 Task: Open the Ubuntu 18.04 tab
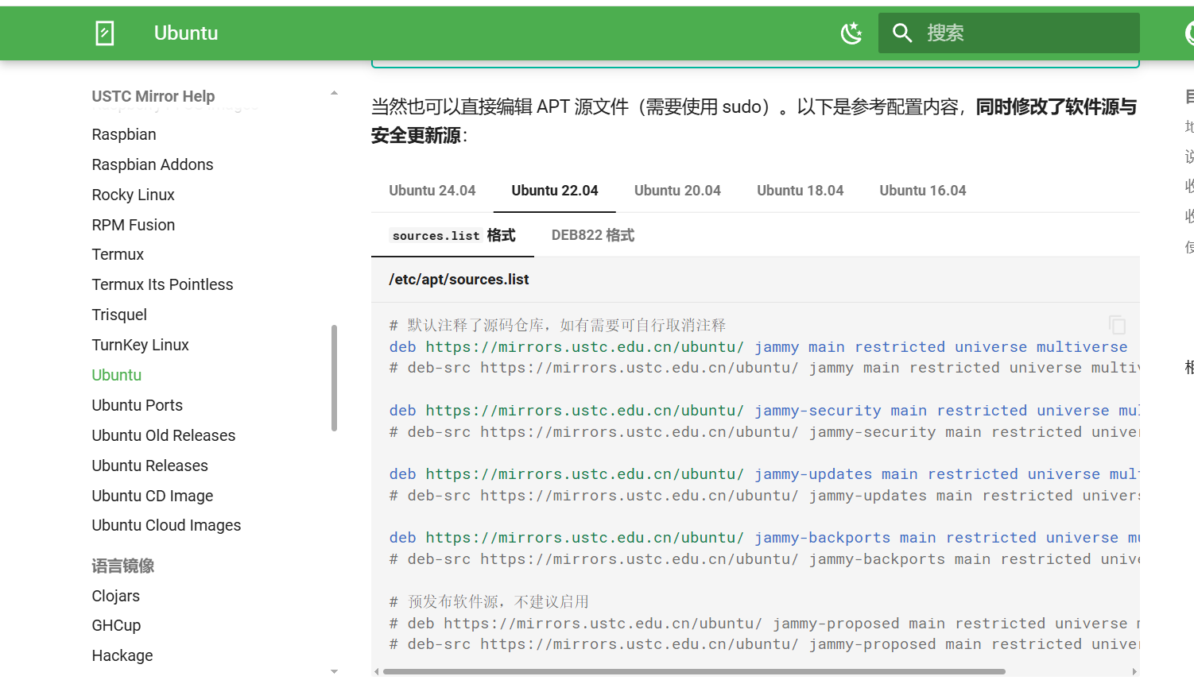click(800, 191)
